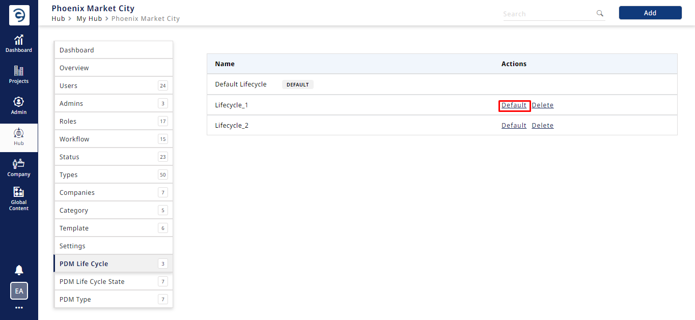Open the Template menu item
Screen dimensions: 695x320
[114, 228]
